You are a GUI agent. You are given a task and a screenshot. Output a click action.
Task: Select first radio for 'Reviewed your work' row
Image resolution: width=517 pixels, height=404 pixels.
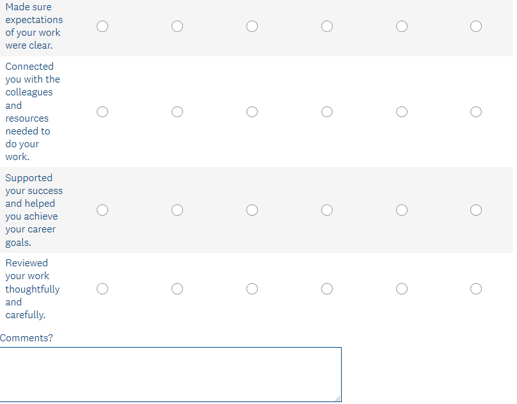coord(102,289)
